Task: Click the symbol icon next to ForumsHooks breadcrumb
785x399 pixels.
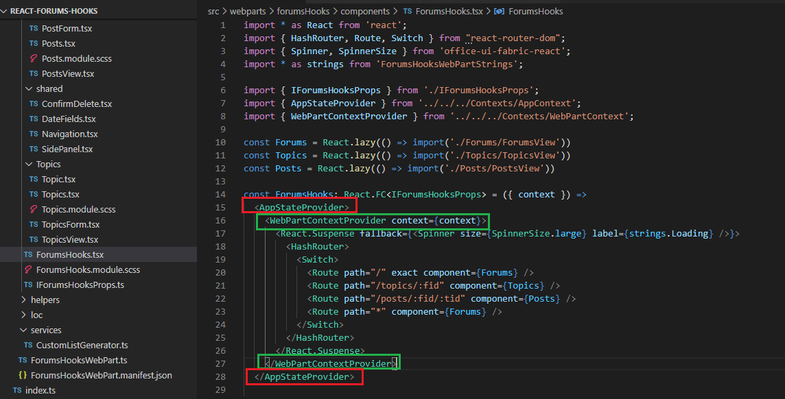Action: 499,12
